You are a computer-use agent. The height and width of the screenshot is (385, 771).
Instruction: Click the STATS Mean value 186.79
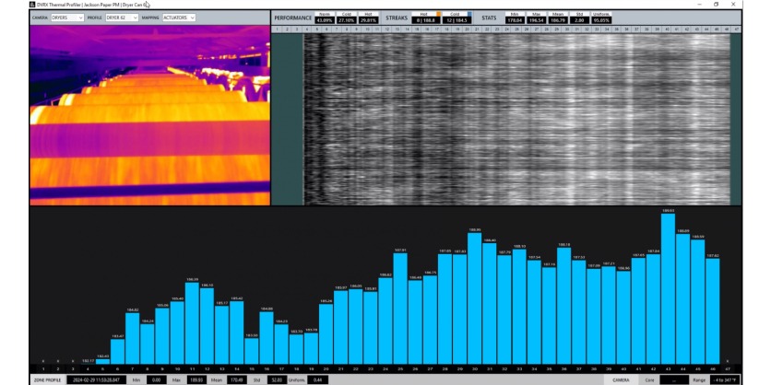click(x=557, y=19)
